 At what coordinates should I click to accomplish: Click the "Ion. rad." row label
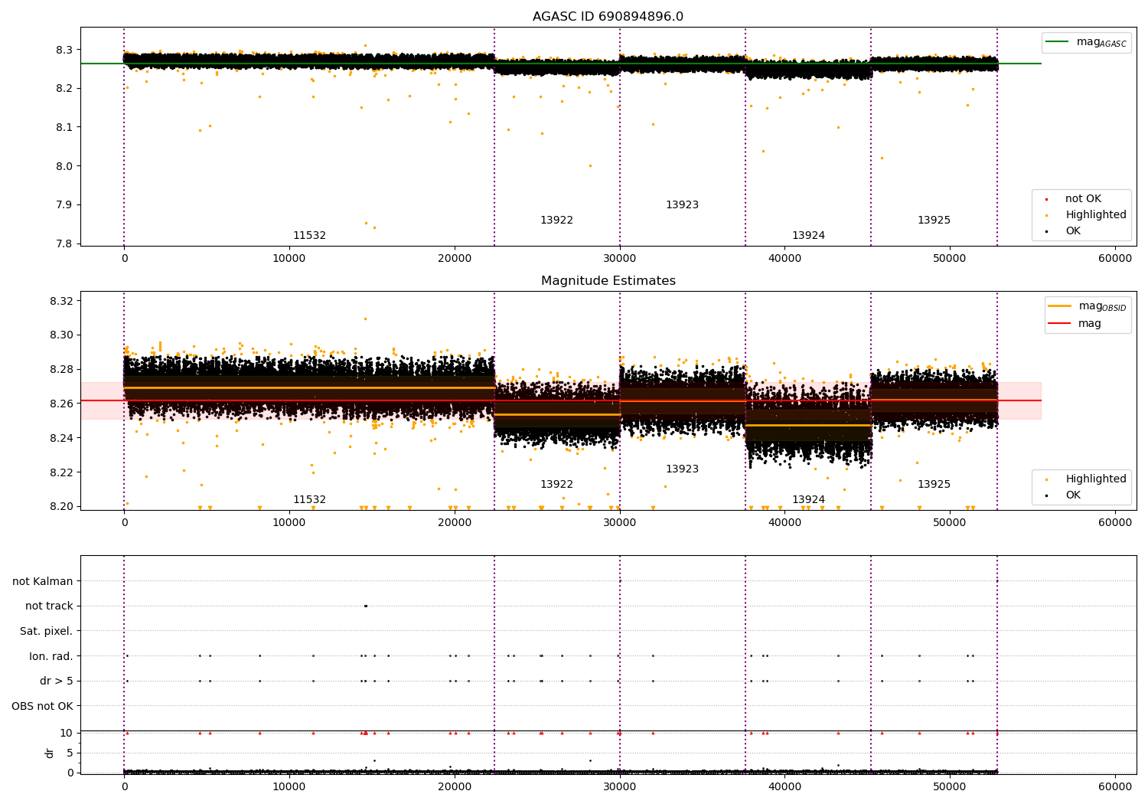tap(51, 656)
